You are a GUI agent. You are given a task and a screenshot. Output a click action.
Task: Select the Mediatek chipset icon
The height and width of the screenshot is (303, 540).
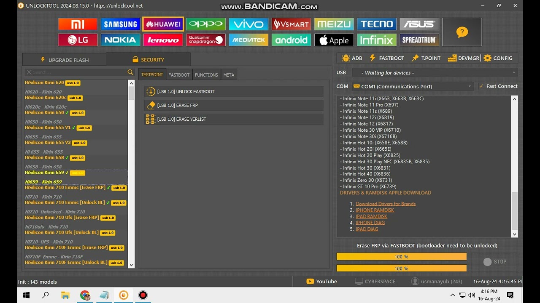(248, 40)
